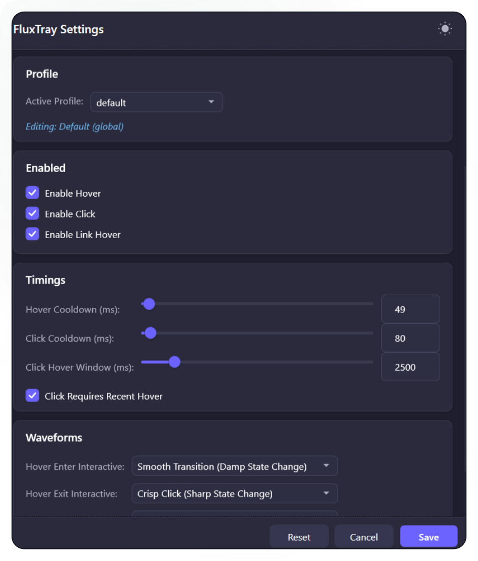Screen dimensions: 478x561
Task: Disable the Enable Link Hover checkbox
Action: pos(32,234)
